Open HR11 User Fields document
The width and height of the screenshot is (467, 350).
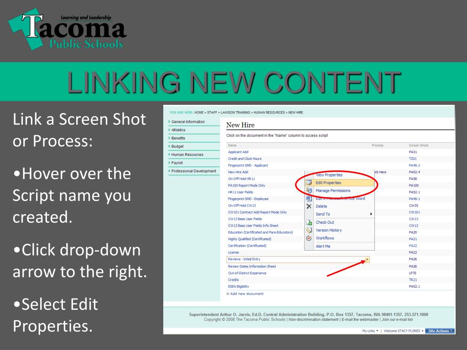click(x=241, y=192)
